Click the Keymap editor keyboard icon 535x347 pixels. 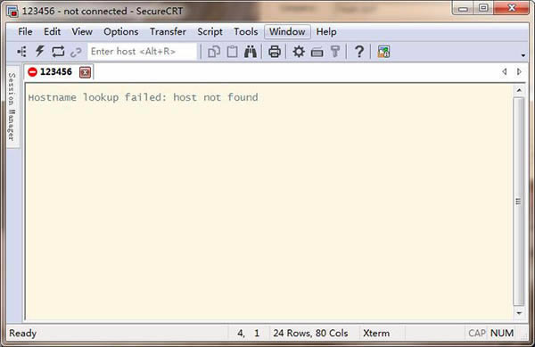tap(317, 53)
